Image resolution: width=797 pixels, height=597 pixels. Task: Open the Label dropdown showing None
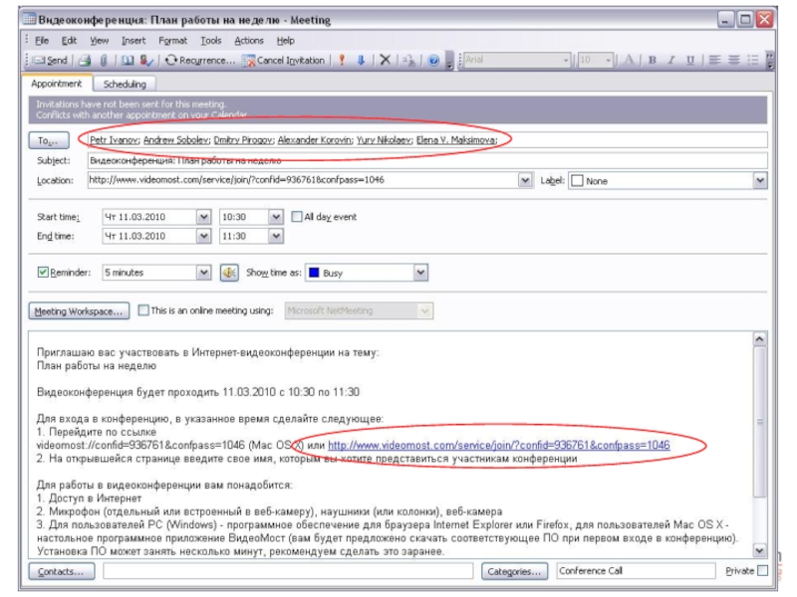pos(760,181)
